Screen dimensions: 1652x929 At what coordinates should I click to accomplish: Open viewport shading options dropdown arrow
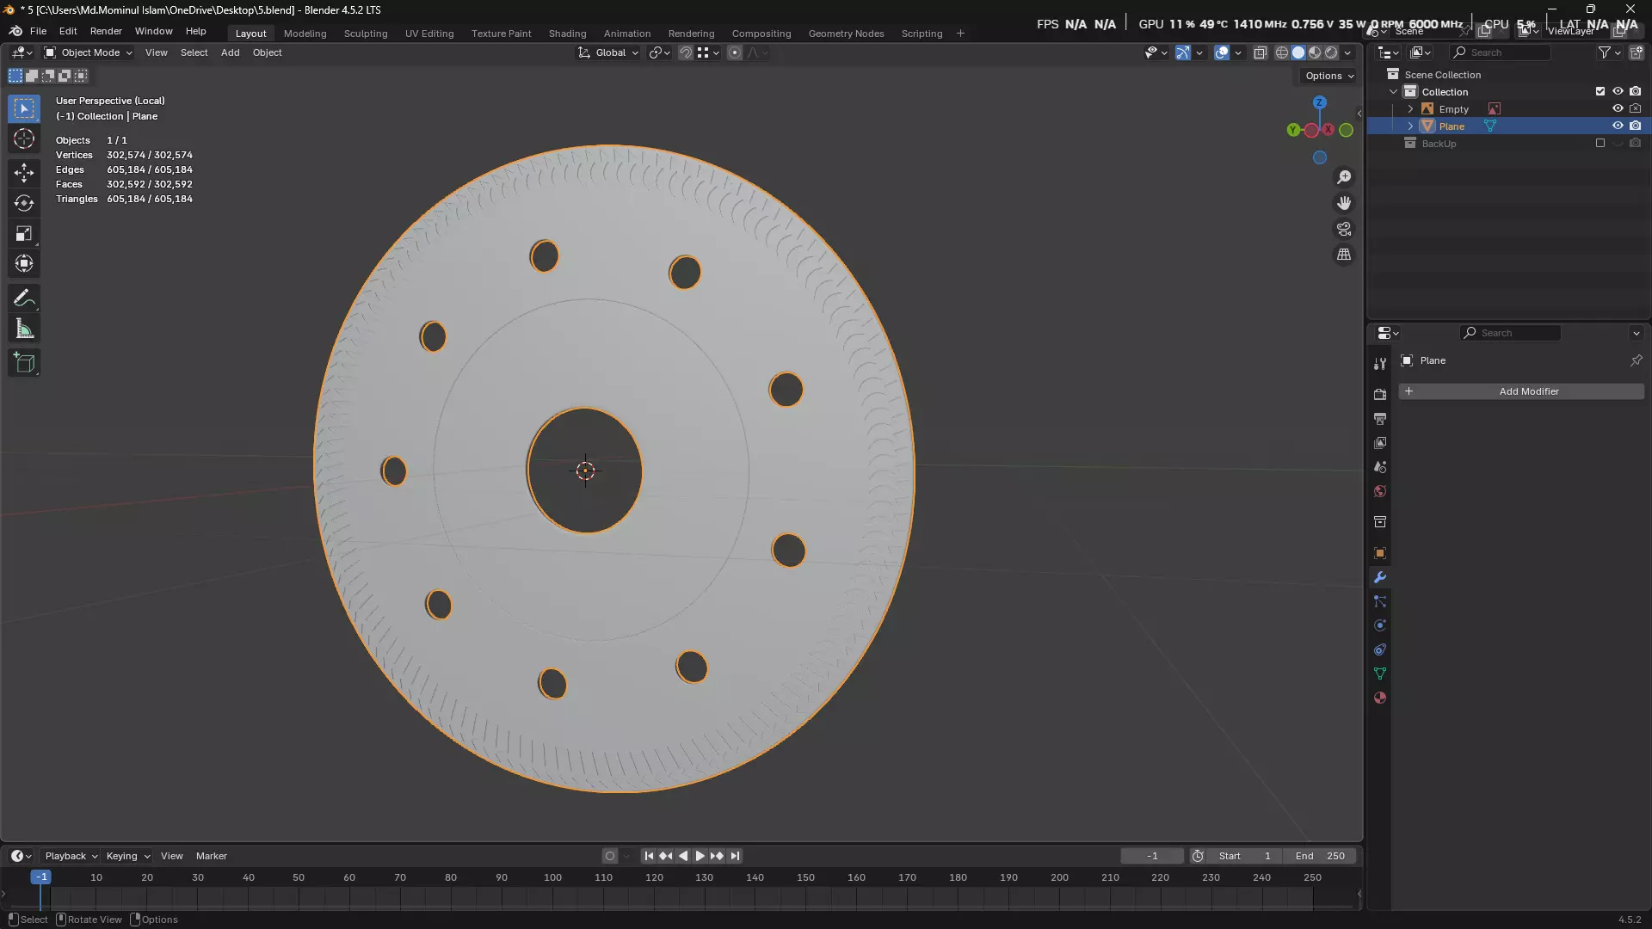1348,52
